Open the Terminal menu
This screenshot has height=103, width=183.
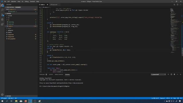coord(32,1)
